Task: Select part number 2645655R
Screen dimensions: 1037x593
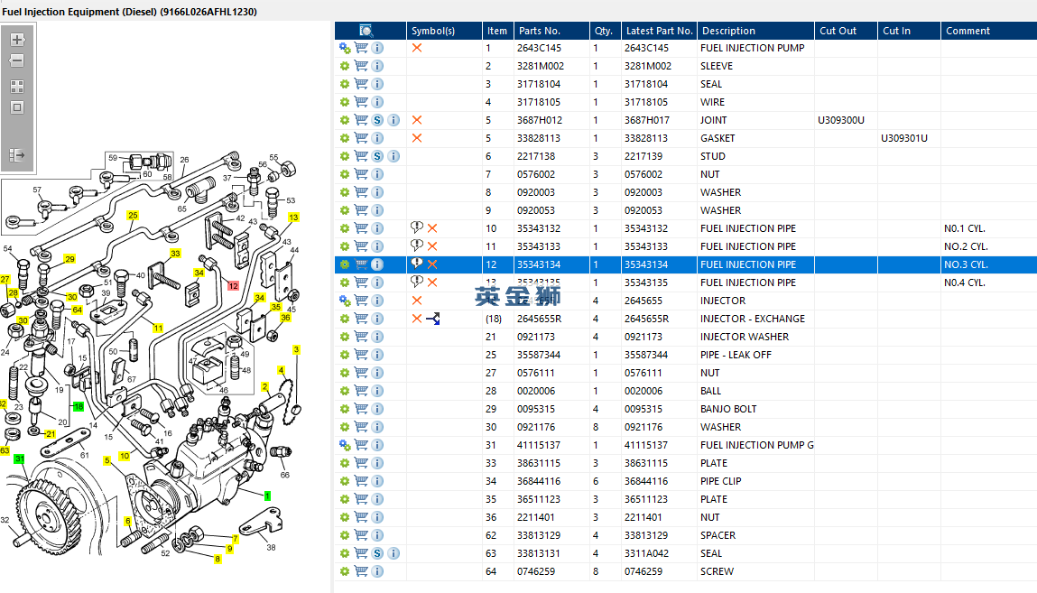Action: pos(540,319)
